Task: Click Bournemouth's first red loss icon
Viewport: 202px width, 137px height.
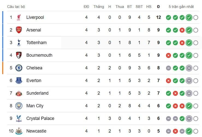Action: pos(168,55)
